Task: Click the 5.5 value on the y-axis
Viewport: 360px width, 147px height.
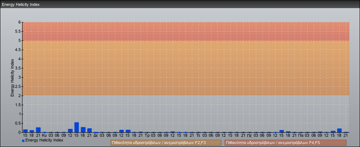Action: (x=18, y=31)
